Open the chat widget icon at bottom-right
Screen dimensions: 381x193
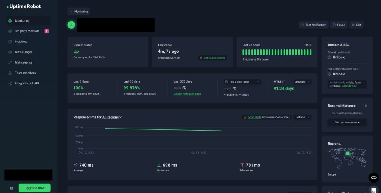click(x=374, y=190)
